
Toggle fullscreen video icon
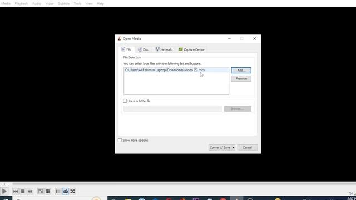[x=41, y=191]
